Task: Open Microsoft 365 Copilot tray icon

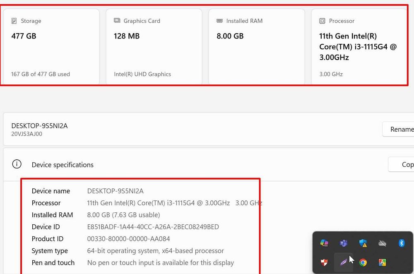Action: [325, 243]
